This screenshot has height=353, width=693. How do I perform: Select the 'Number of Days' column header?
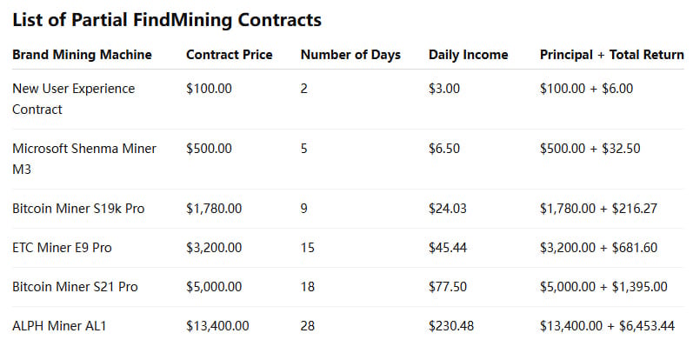tap(351, 55)
